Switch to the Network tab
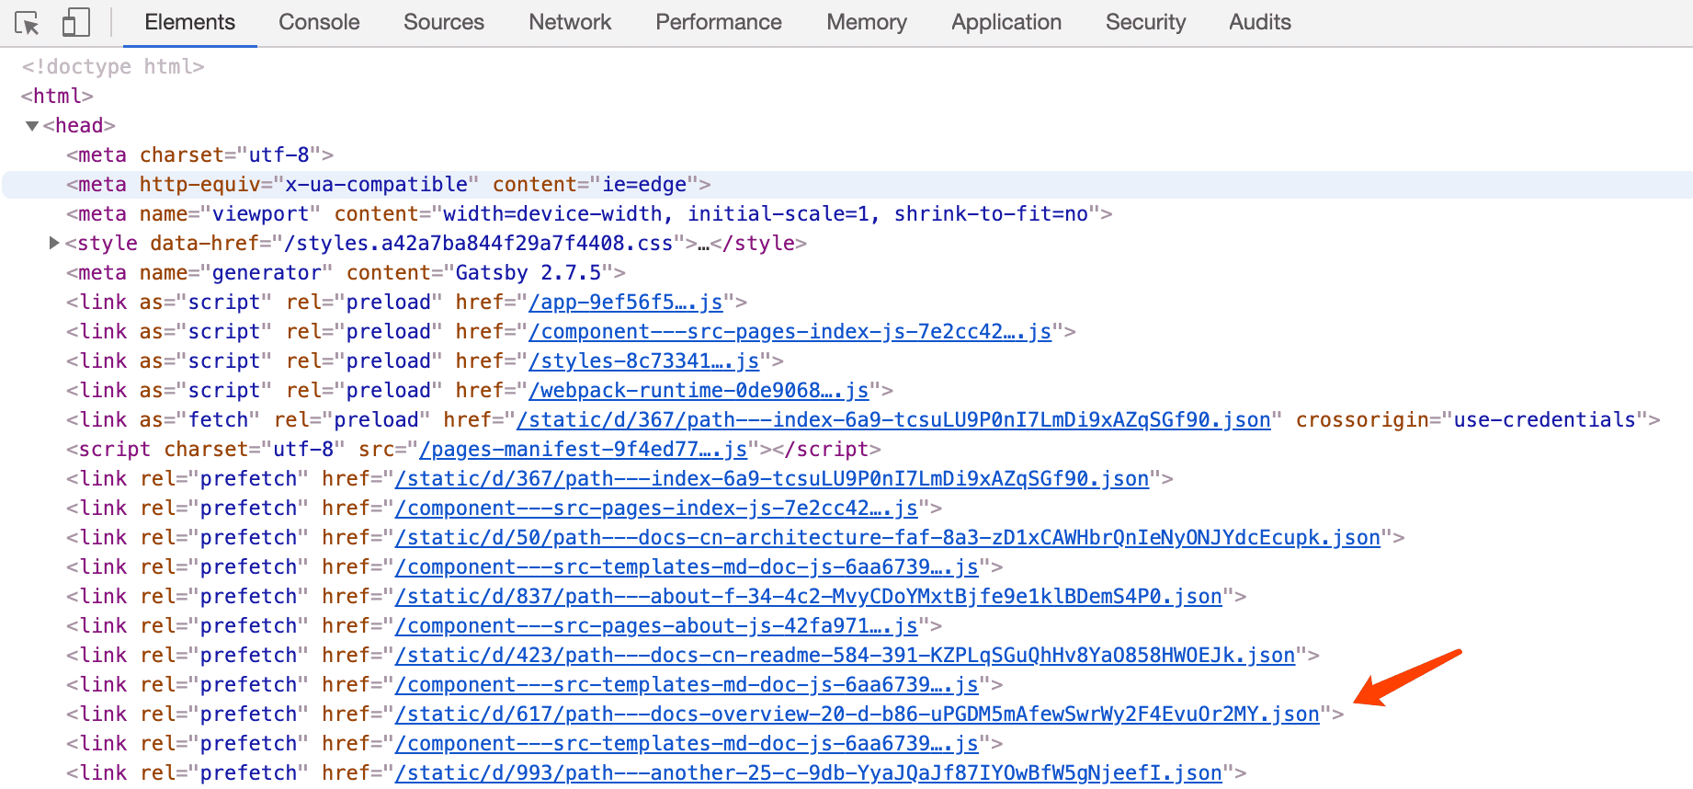The width and height of the screenshot is (1693, 789). pos(570,22)
